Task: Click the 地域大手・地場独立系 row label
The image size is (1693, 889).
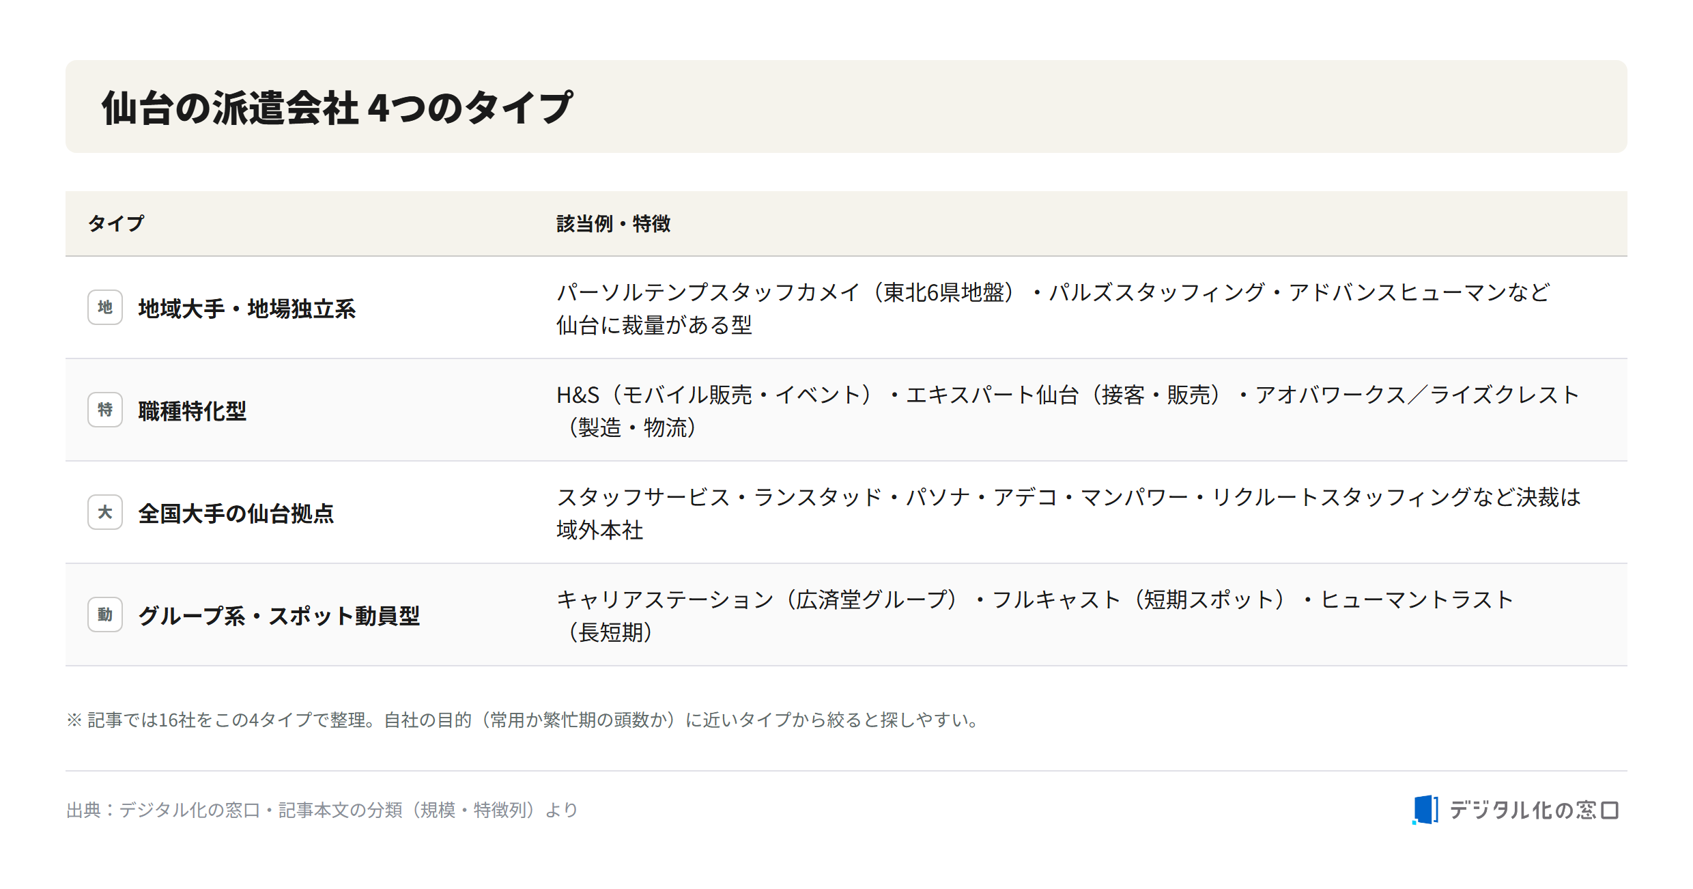Action: [246, 309]
